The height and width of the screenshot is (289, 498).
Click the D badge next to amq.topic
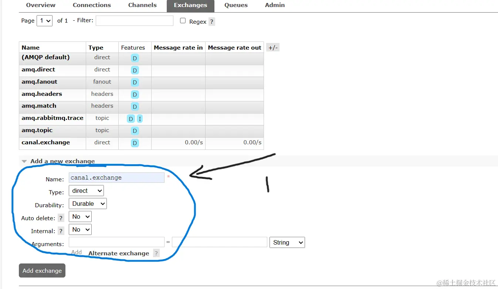[135, 131]
